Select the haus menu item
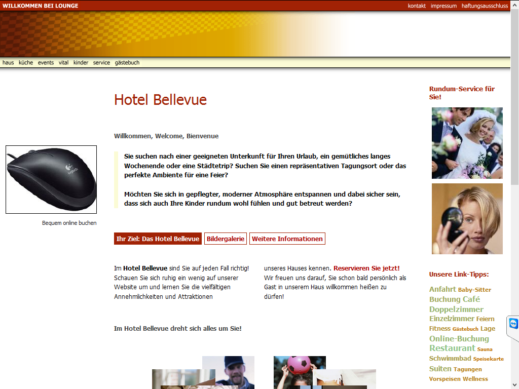The image size is (519, 389). (x=8, y=62)
